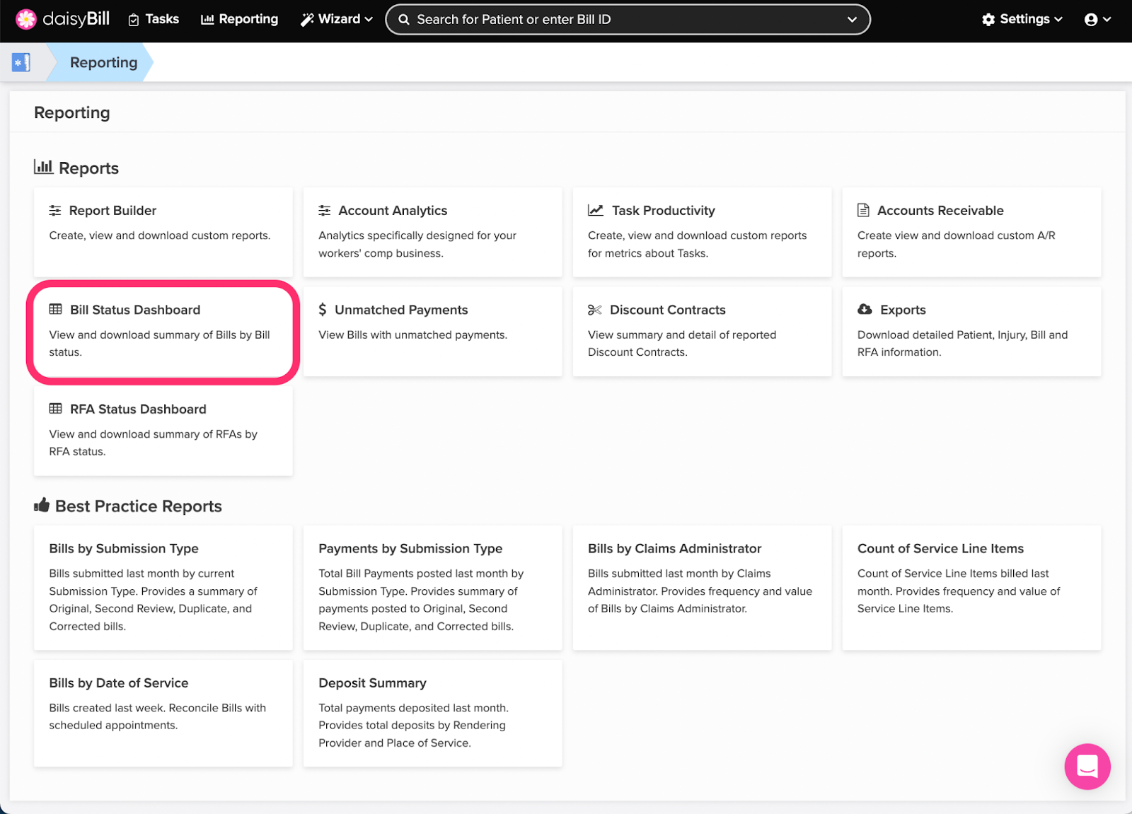Open the Bill Status Dashboard report

click(x=163, y=331)
